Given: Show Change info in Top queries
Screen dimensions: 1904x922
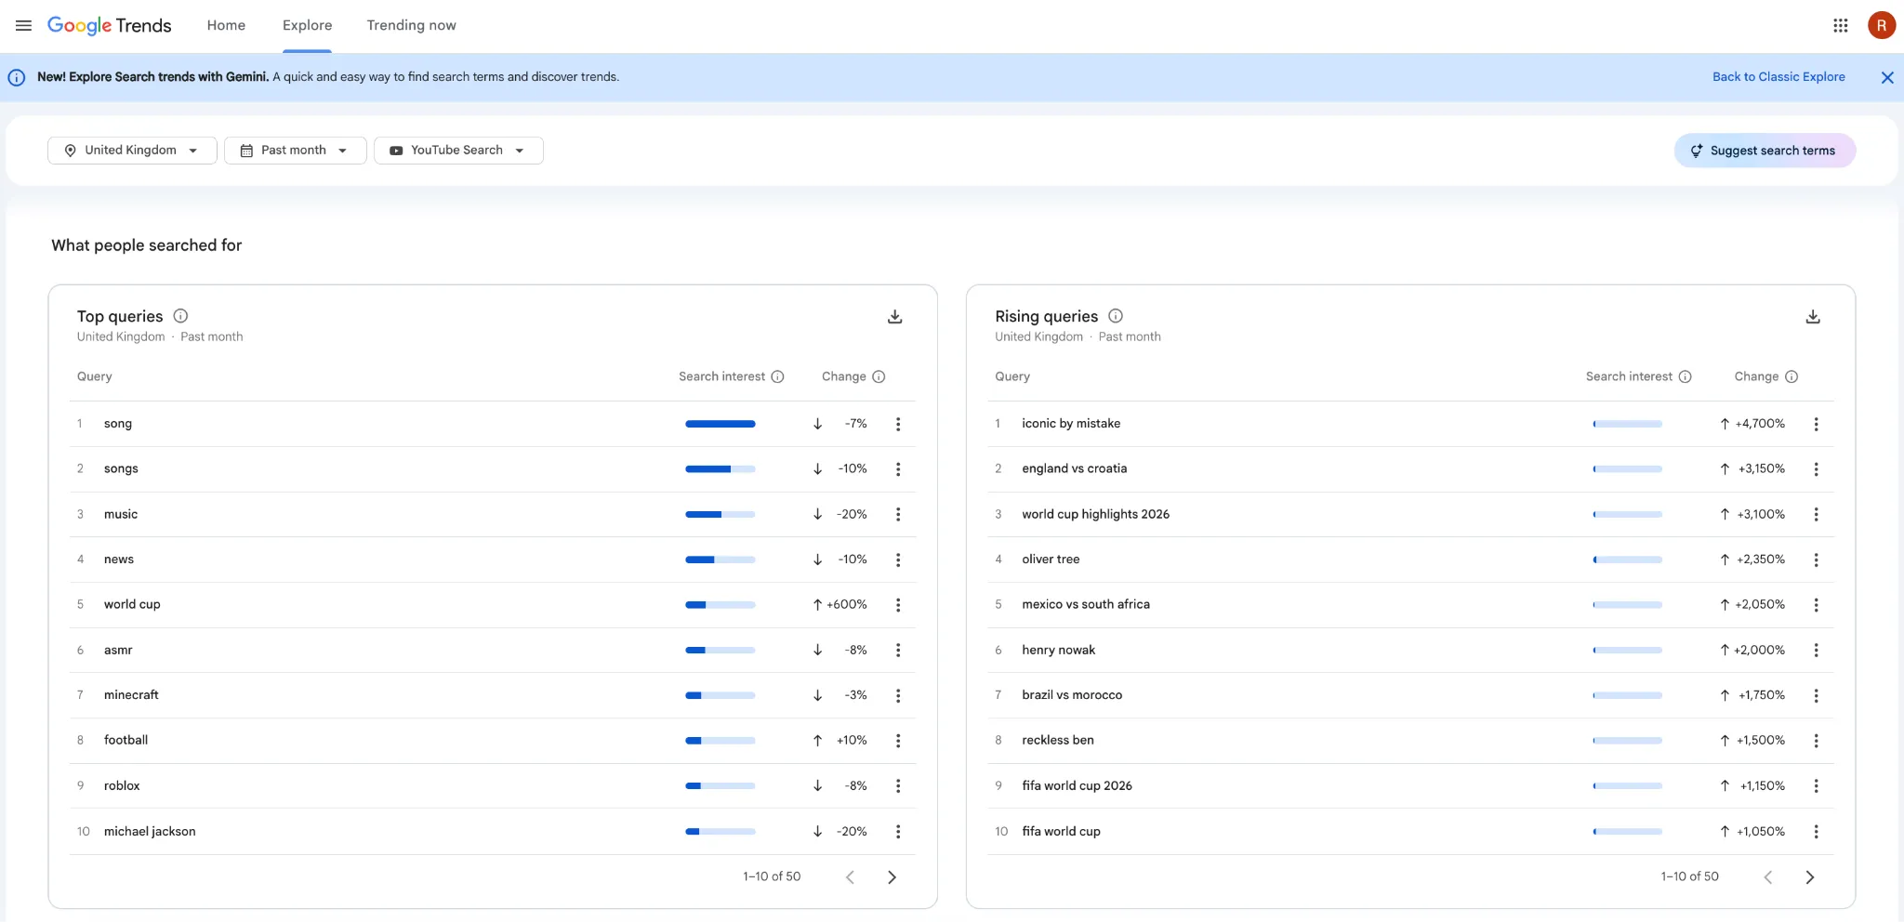Looking at the screenshot, I should tap(879, 376).
